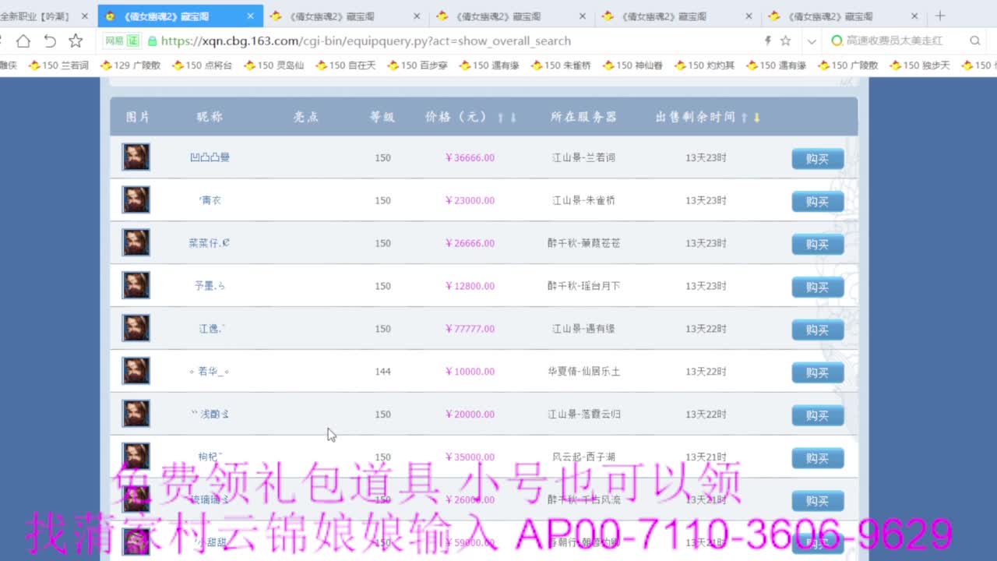Screen dimensions: 997x561
Task: Click the 出售剩余时间 column header
Action: point(696,117)
